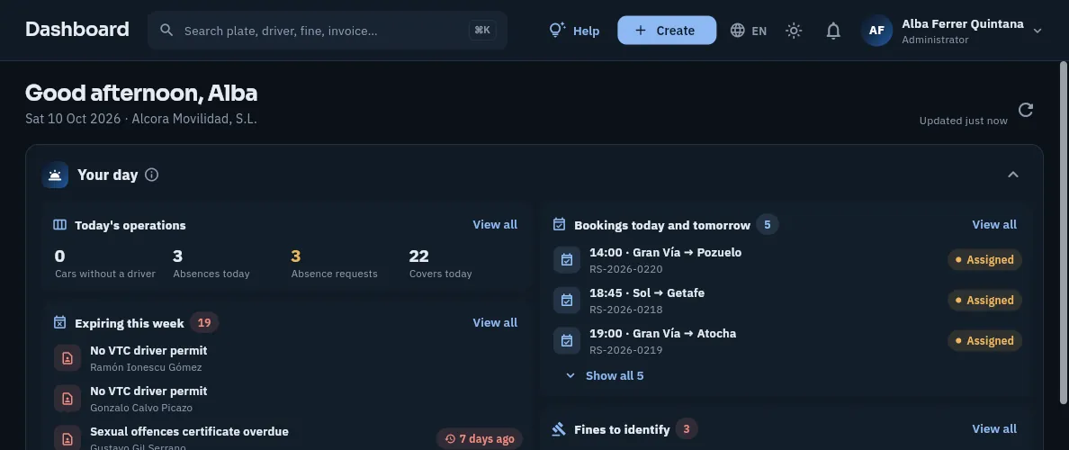Screen dimensions: 1069x450
Task: View all bookings today and tomorrow
Action: [x=994, y=224]
